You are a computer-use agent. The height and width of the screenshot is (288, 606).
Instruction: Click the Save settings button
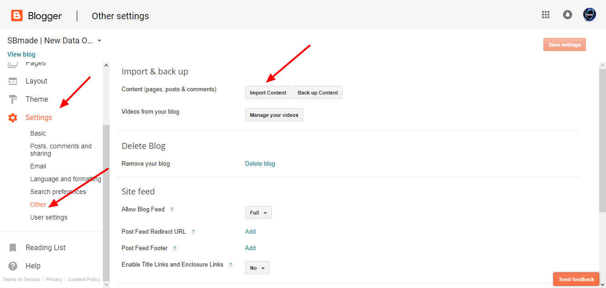click(564, 45)
